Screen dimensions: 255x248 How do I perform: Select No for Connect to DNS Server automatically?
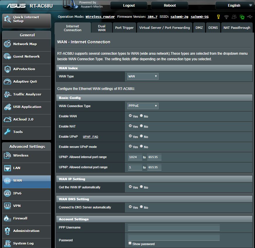[141, 207]
